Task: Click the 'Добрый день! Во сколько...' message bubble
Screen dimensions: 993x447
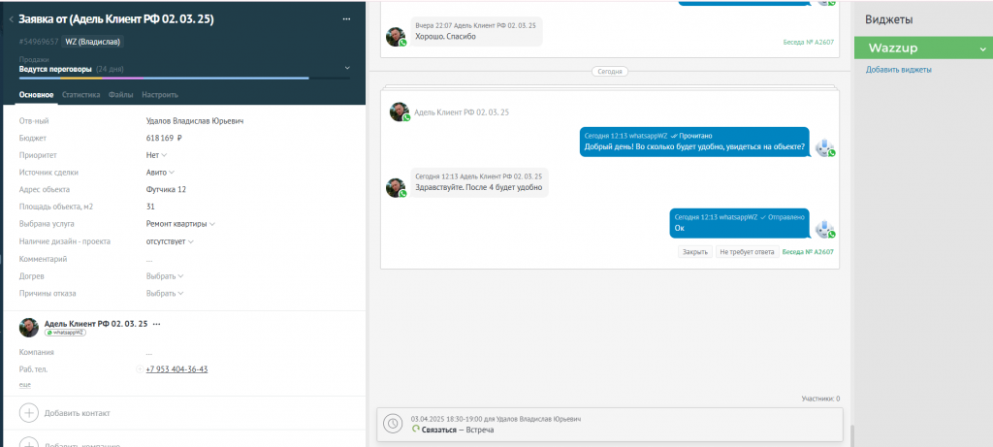Action: pos(694,142)
